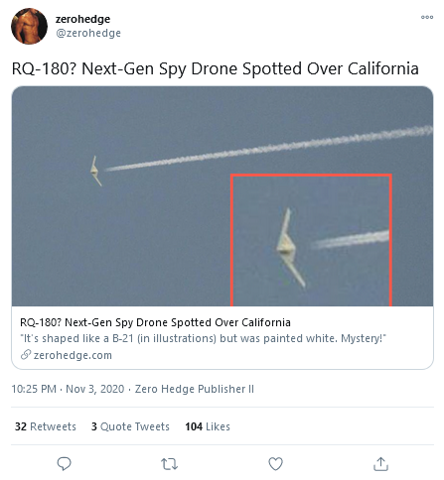
Task: Click the tweet text about California drone
Action: [216, 68]
